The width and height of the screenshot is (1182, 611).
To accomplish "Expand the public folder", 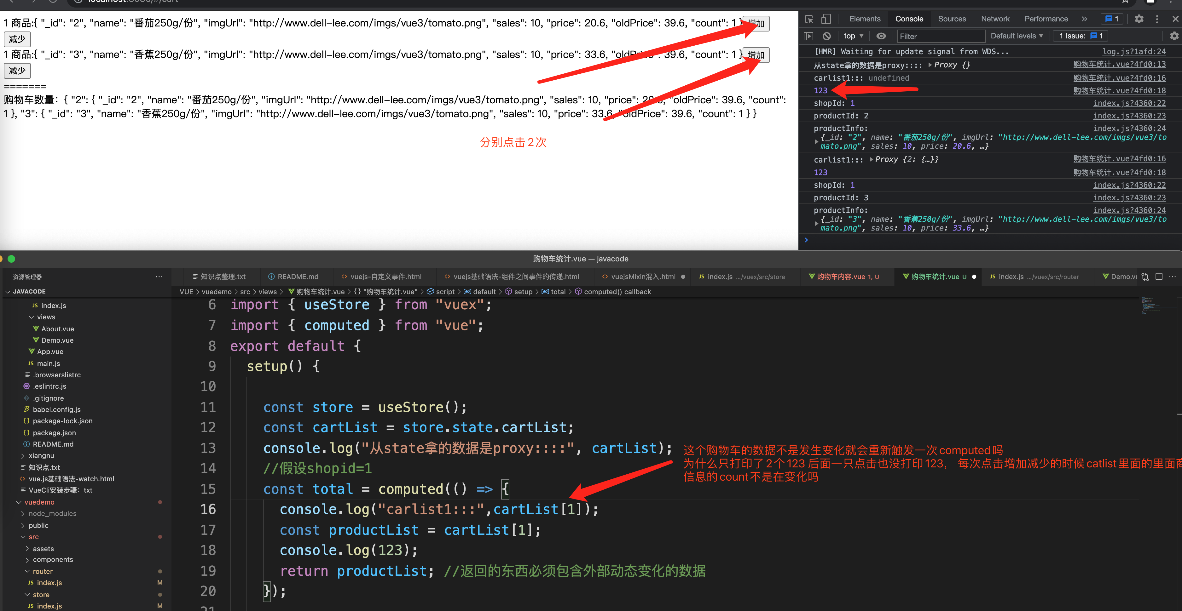I will (38, 525).
